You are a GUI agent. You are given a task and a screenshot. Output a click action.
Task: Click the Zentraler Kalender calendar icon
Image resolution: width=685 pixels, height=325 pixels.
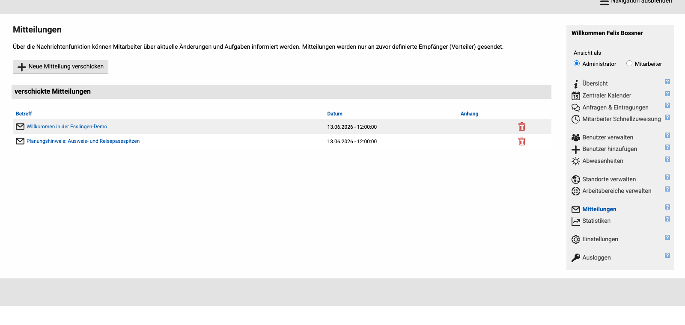pos(576,95)
